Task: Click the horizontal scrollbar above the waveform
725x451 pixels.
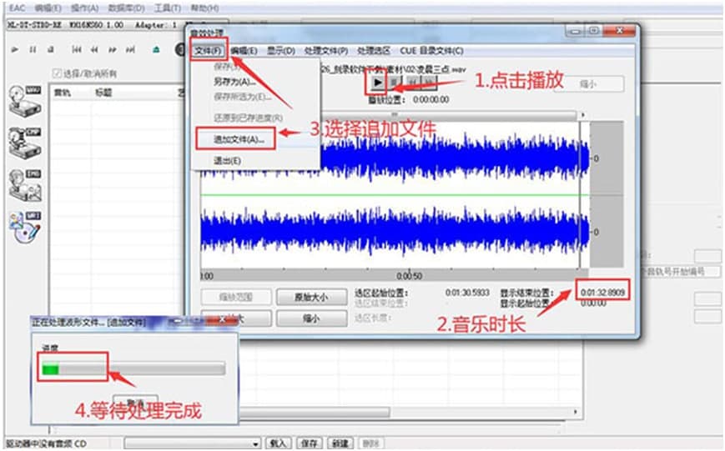Action: pos(449,114)
